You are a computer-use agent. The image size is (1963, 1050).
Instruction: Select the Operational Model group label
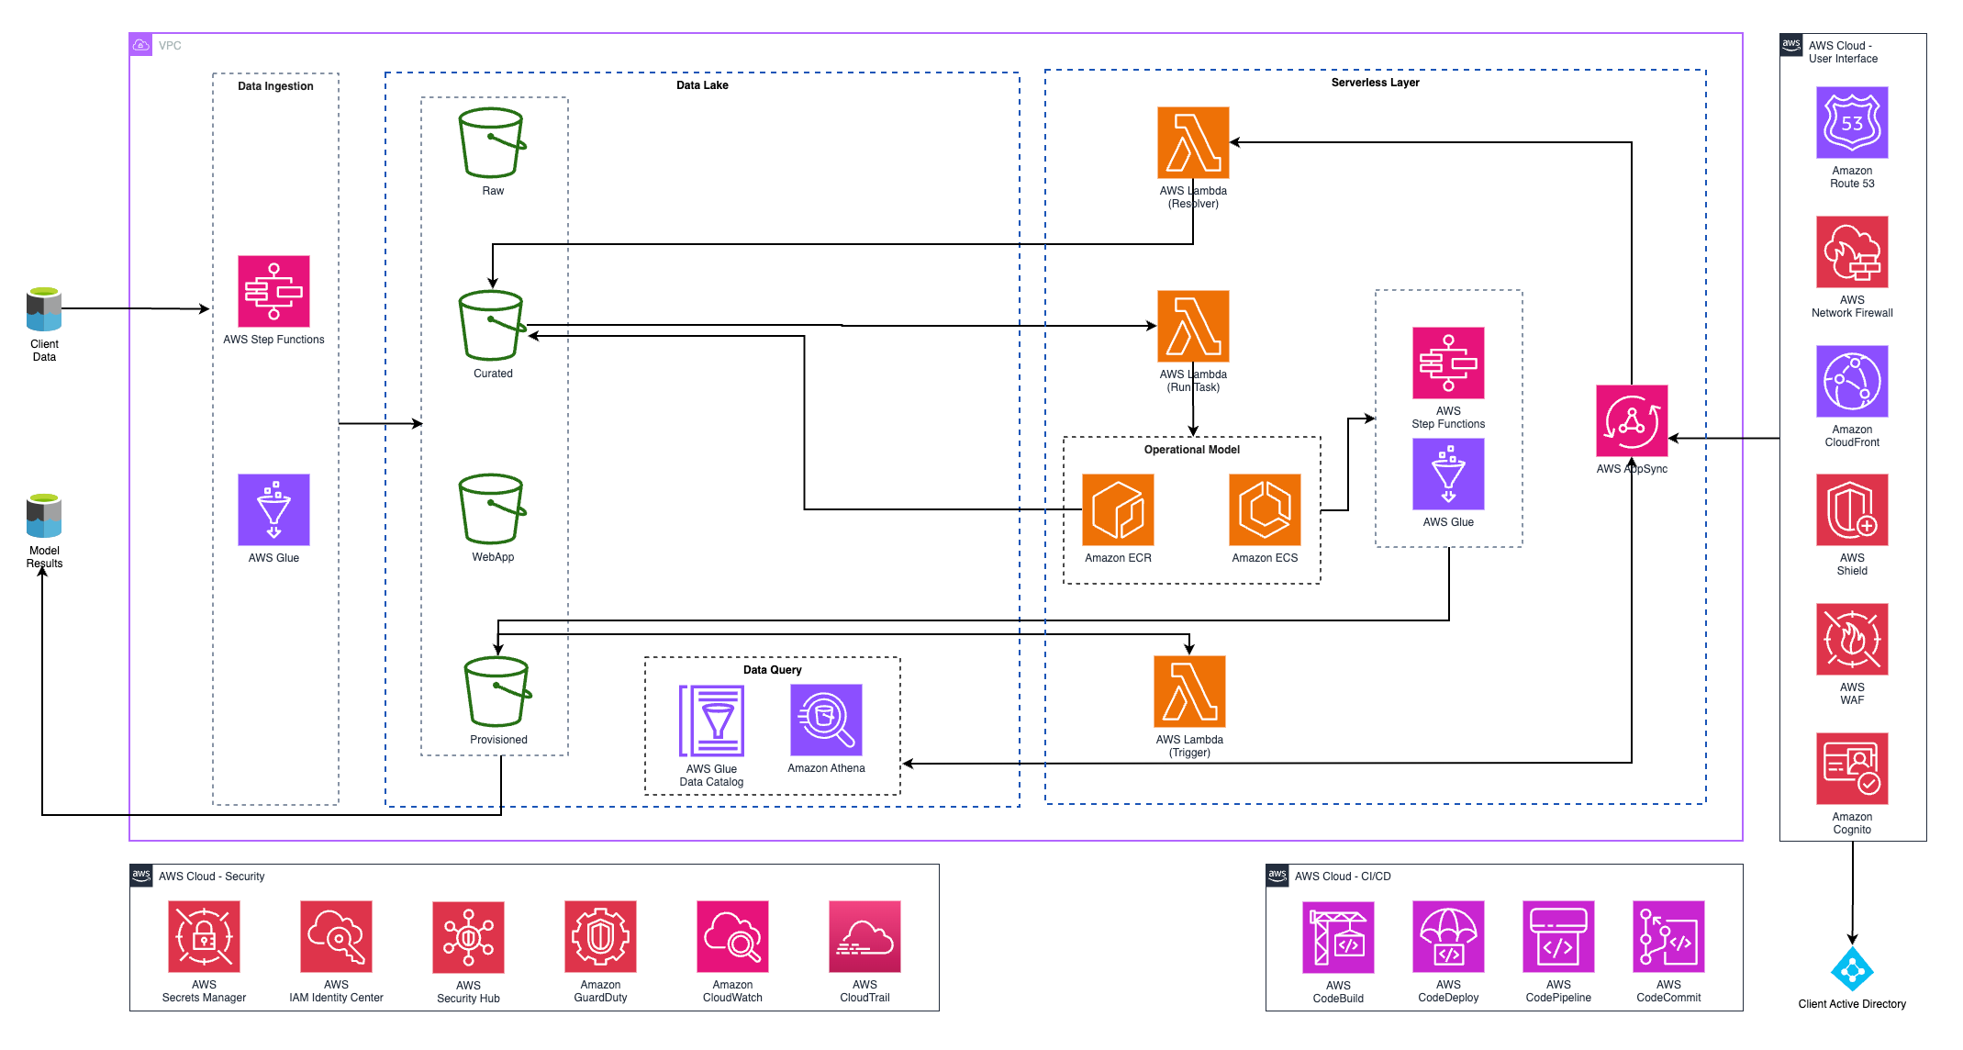[x=1191, y=450]
